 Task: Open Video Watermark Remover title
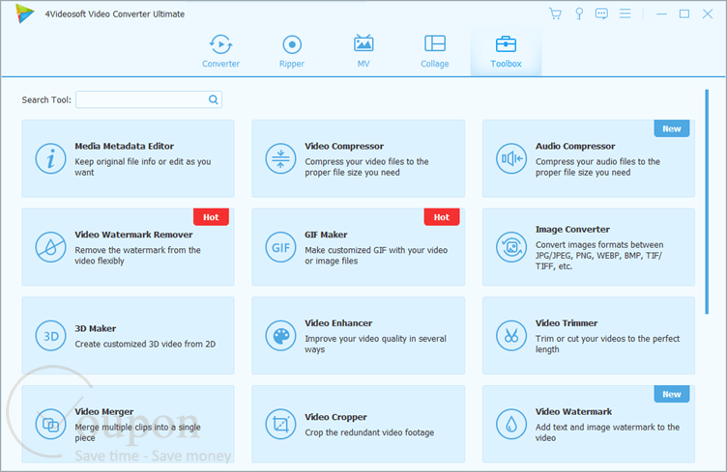click(x=133, y=235)
